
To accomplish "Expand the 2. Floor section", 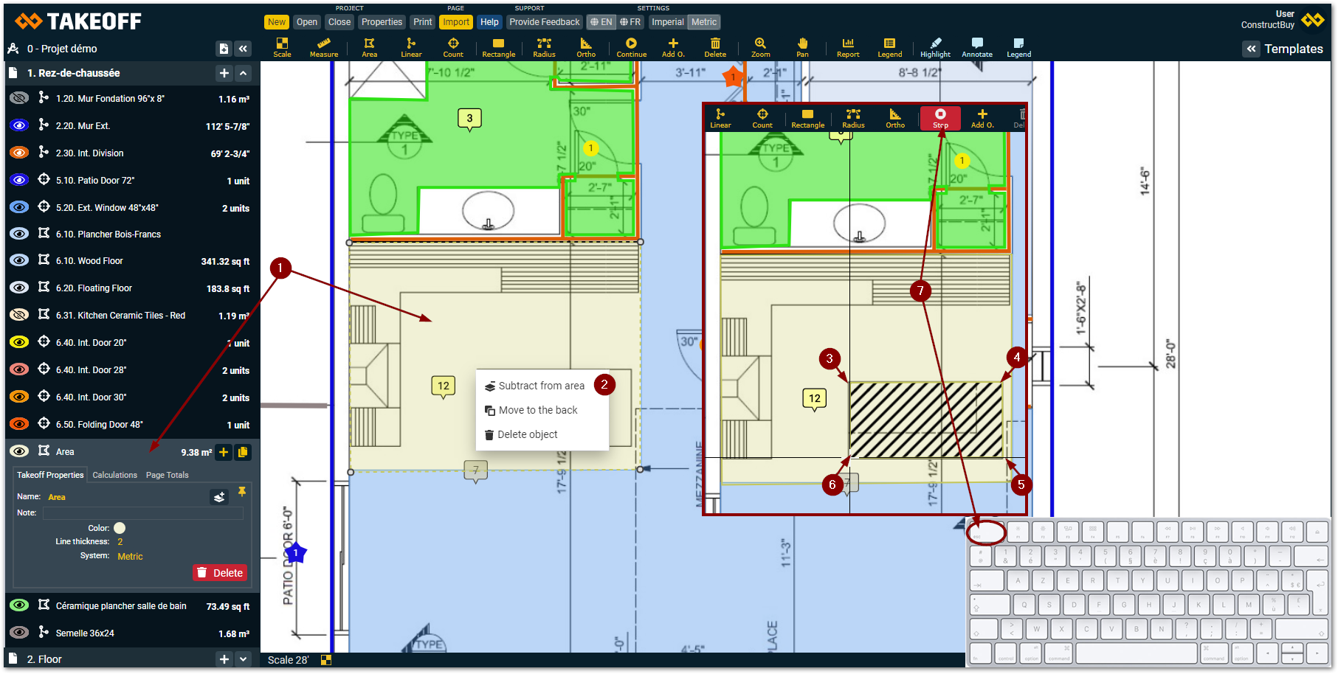I will (x=243, y=659).
